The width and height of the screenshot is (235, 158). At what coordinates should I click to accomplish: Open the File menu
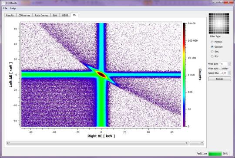[5, 8]
